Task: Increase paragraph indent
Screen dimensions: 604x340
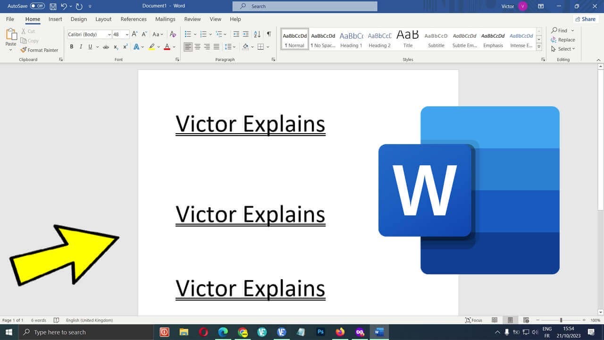Action: [x=246, y=34]
